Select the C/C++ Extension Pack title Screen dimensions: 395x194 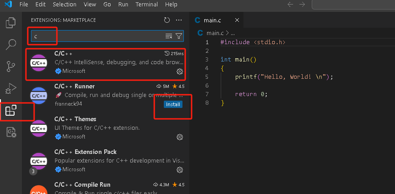tap(86, 152)
